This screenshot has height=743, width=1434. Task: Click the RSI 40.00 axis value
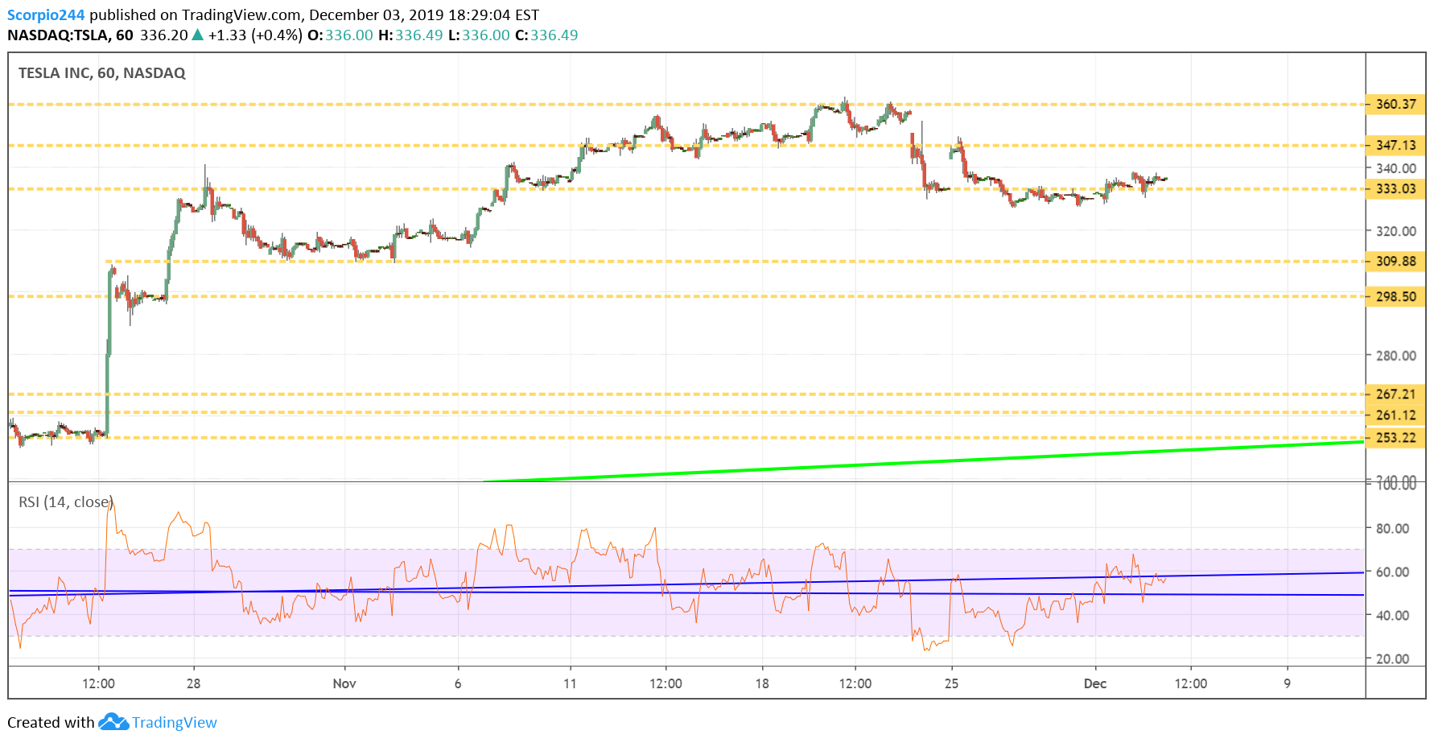1392,616
